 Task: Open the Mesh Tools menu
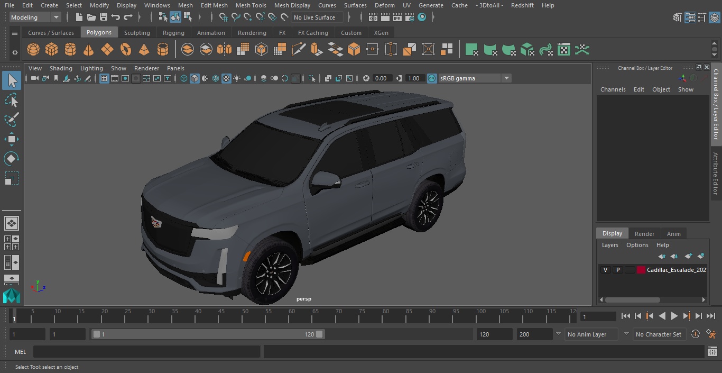[x=251, y=5]
